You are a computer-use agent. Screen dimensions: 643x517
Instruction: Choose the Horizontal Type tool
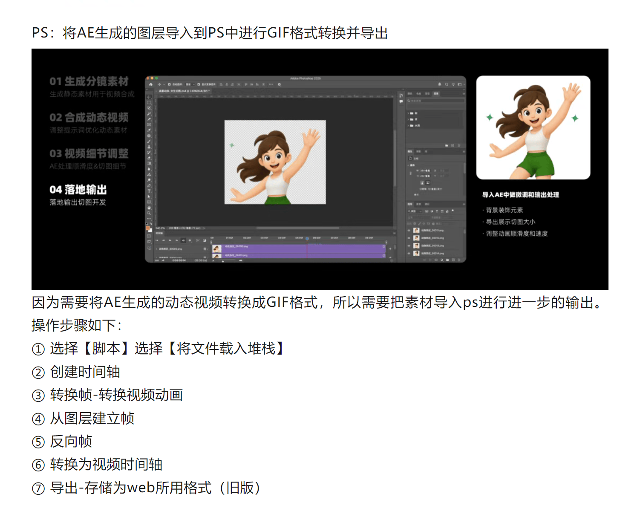click(149, 191)
